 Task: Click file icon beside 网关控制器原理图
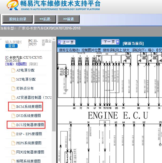click(x=13, y=152)
